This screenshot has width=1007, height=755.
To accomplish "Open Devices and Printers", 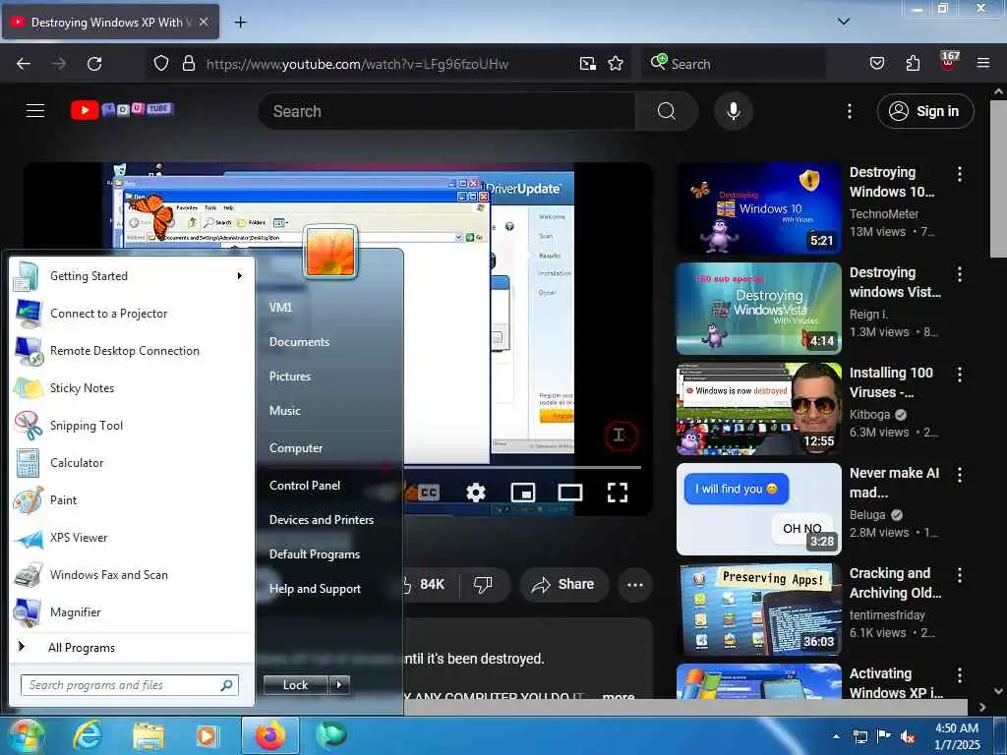I will (322, 519).
